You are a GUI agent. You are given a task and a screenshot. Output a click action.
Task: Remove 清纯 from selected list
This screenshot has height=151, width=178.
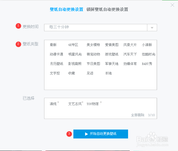pyautogui.click(x=58, y=102)
